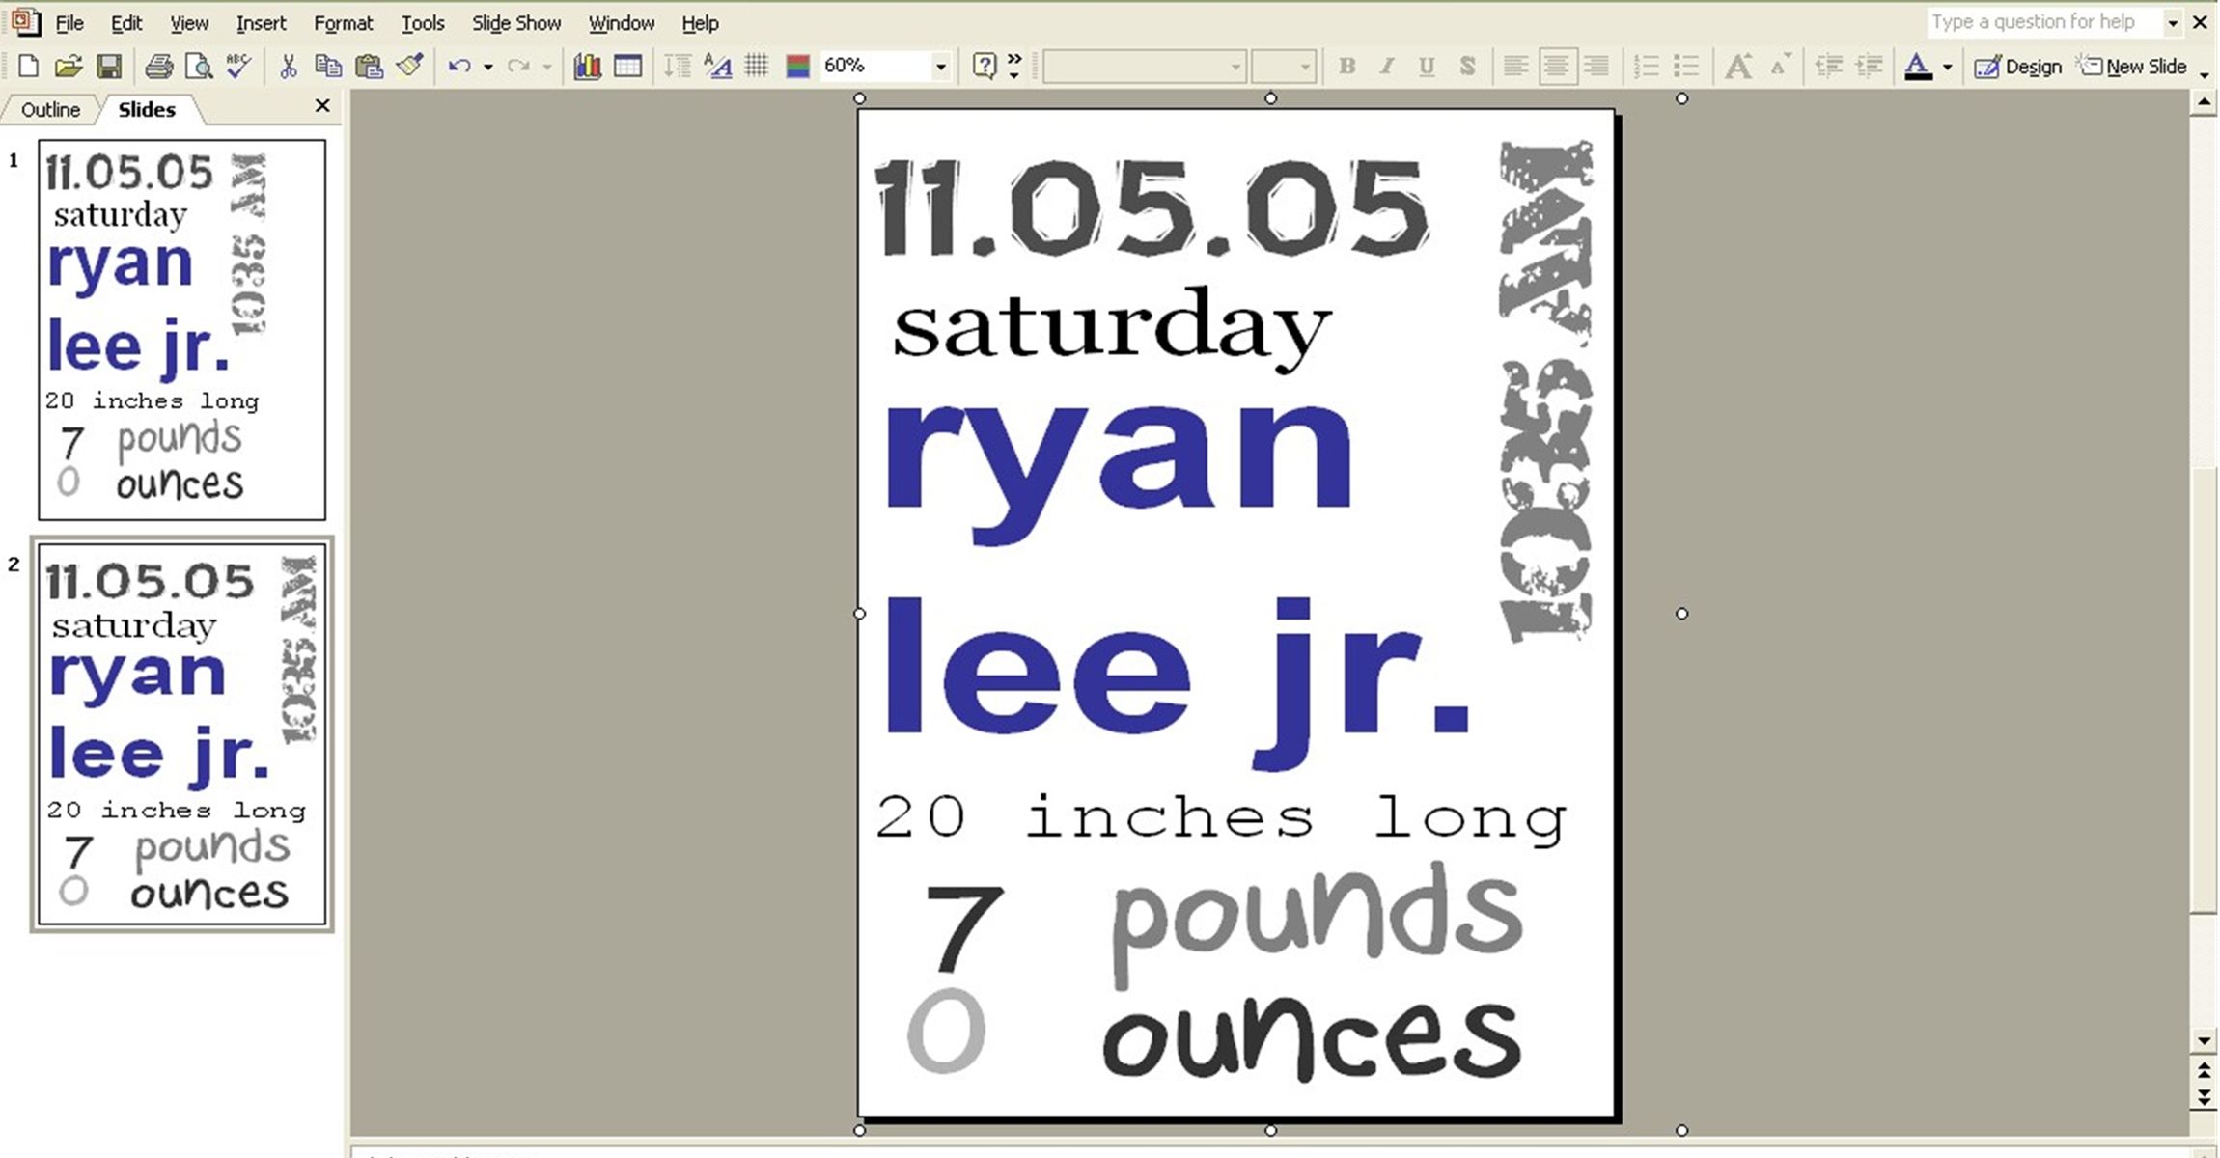The image size is (2220, 1158).
Task: Click the Format Painter brush icon
Action: click(x=410, y=66)
